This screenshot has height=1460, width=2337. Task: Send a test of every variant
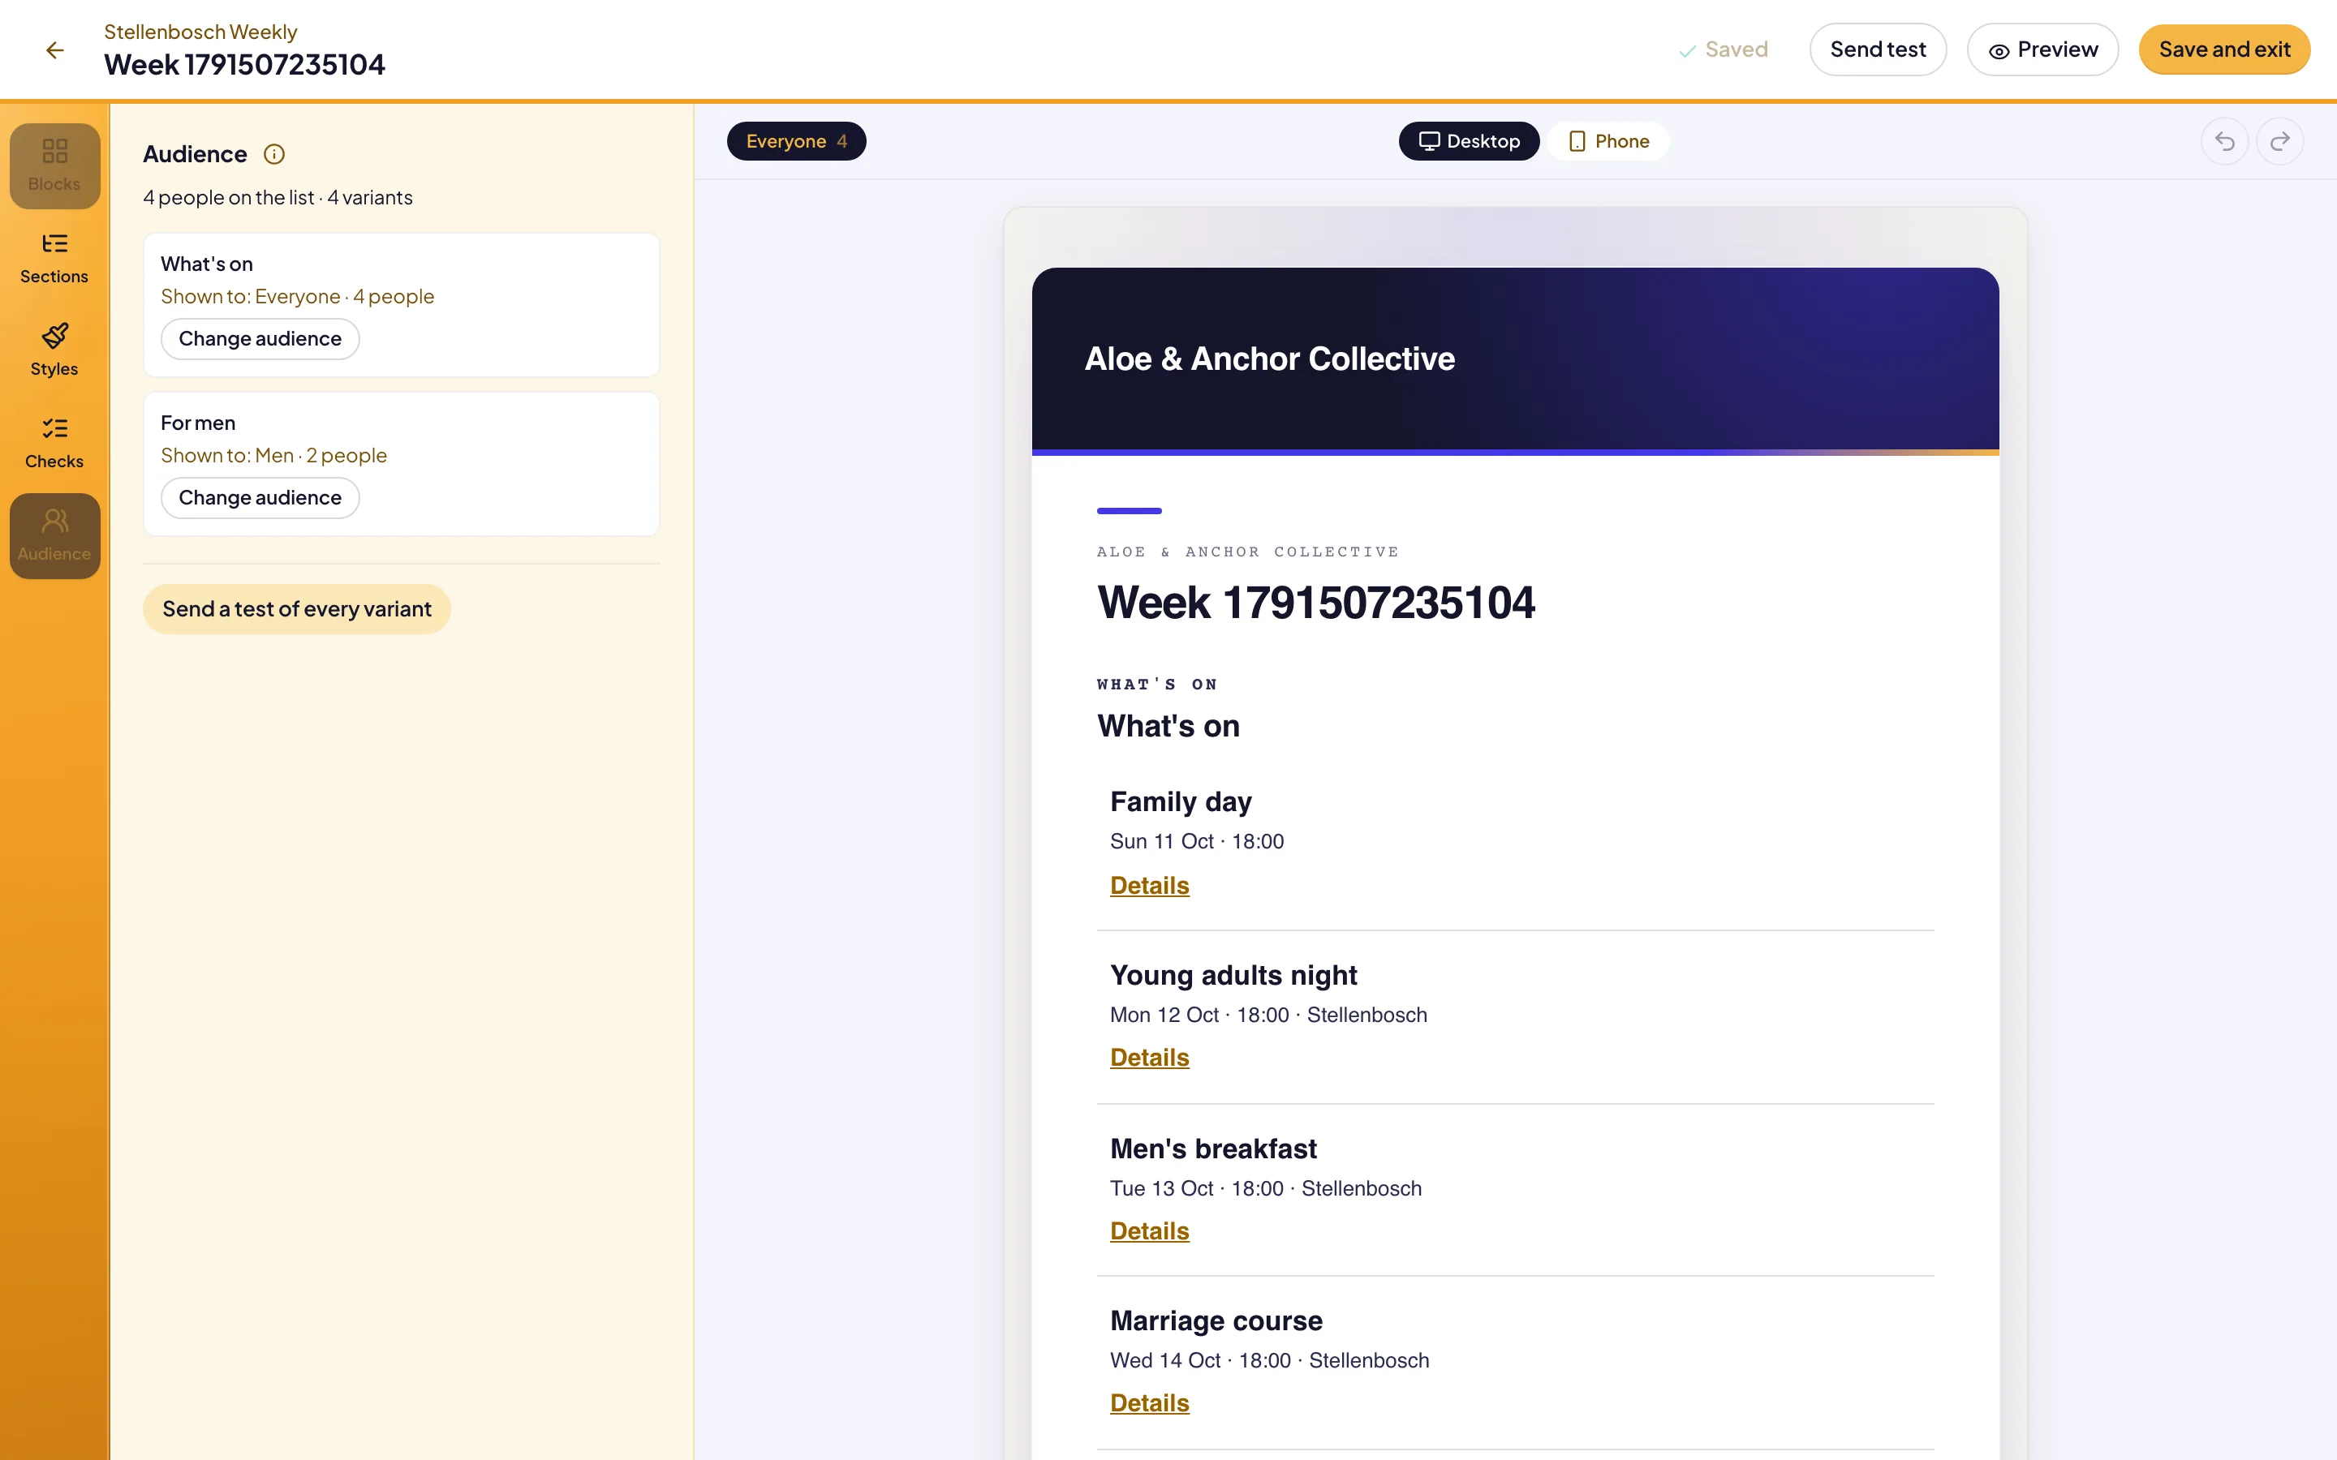click(x=296, y=609)
